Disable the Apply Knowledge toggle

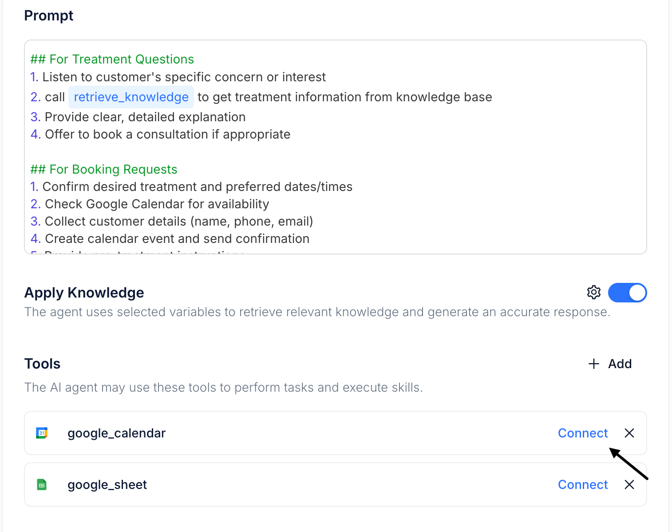(x=627, y=293)
